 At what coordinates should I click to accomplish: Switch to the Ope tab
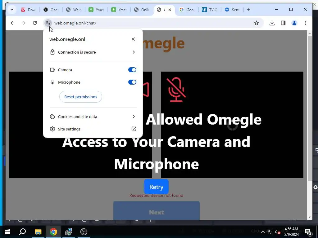point(51,10)
